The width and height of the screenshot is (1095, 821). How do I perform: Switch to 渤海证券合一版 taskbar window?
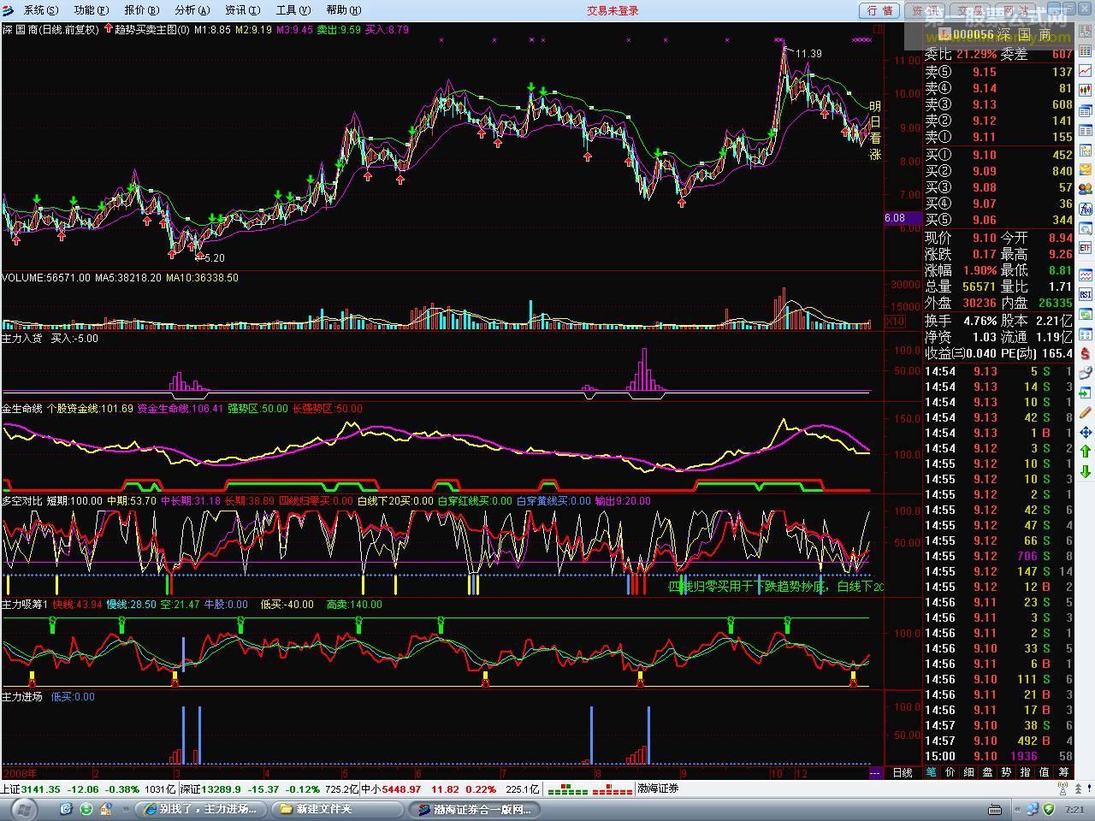[x=475, y=808]
